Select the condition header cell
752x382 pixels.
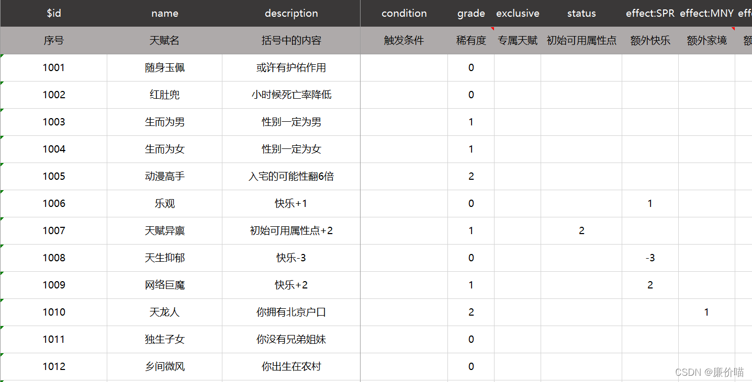pos(404,13)
